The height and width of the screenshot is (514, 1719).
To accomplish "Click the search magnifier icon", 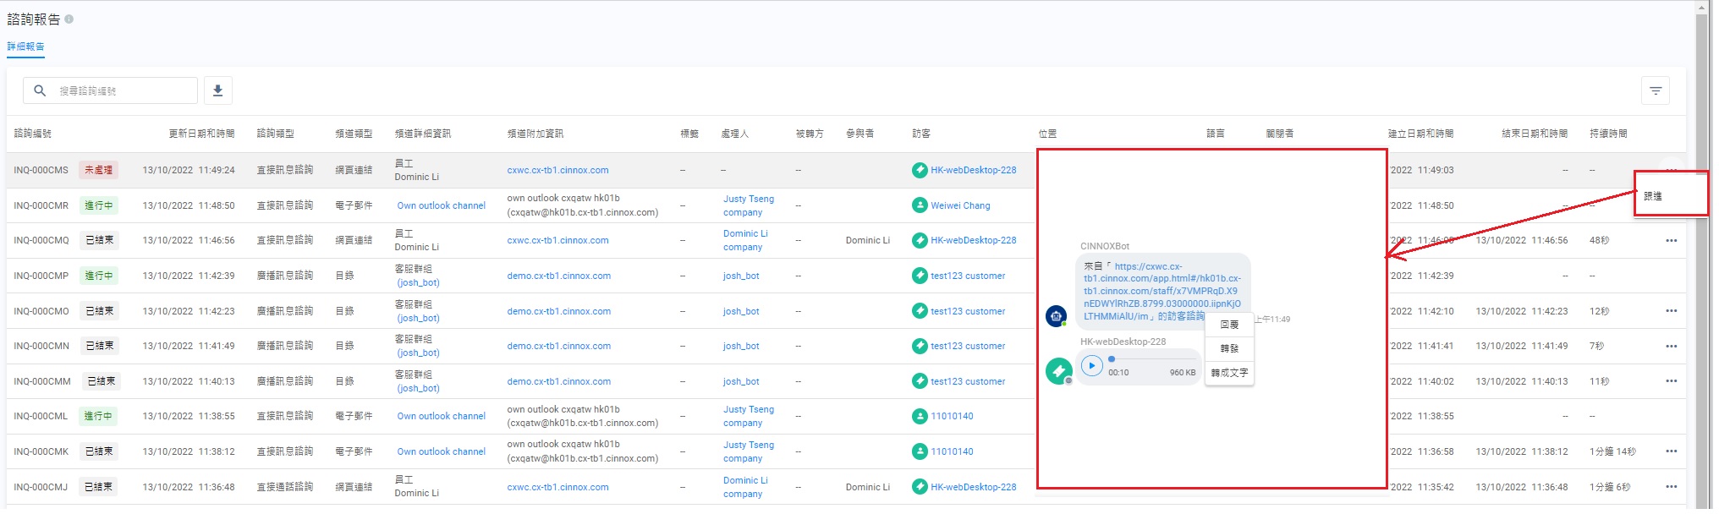I will click(40, 90).
